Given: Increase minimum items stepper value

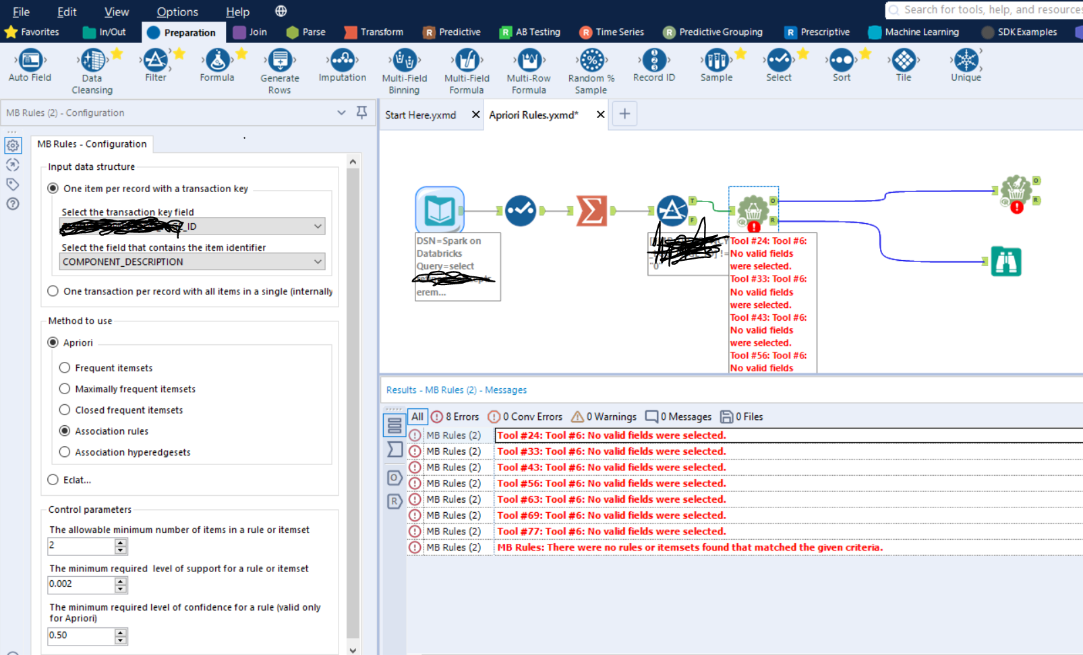Looking at the screenshot, I should [120, 542].
